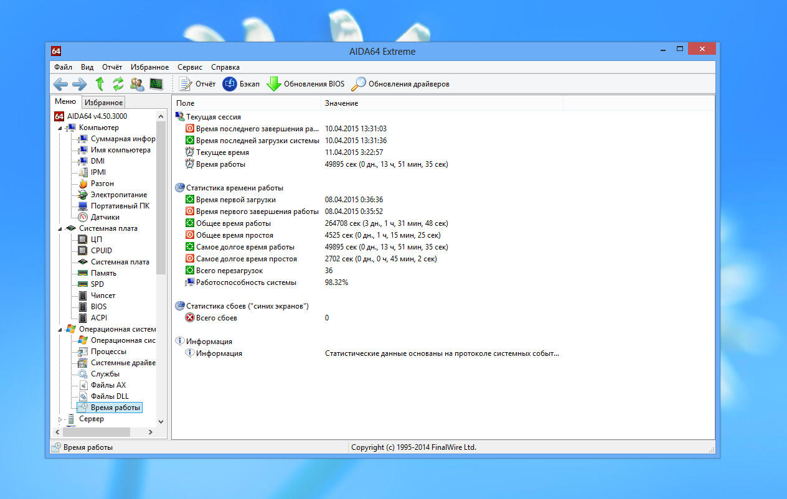Select the ЦП tree item
This screenshot has width=787, height=499.
[x=90, y=240]
